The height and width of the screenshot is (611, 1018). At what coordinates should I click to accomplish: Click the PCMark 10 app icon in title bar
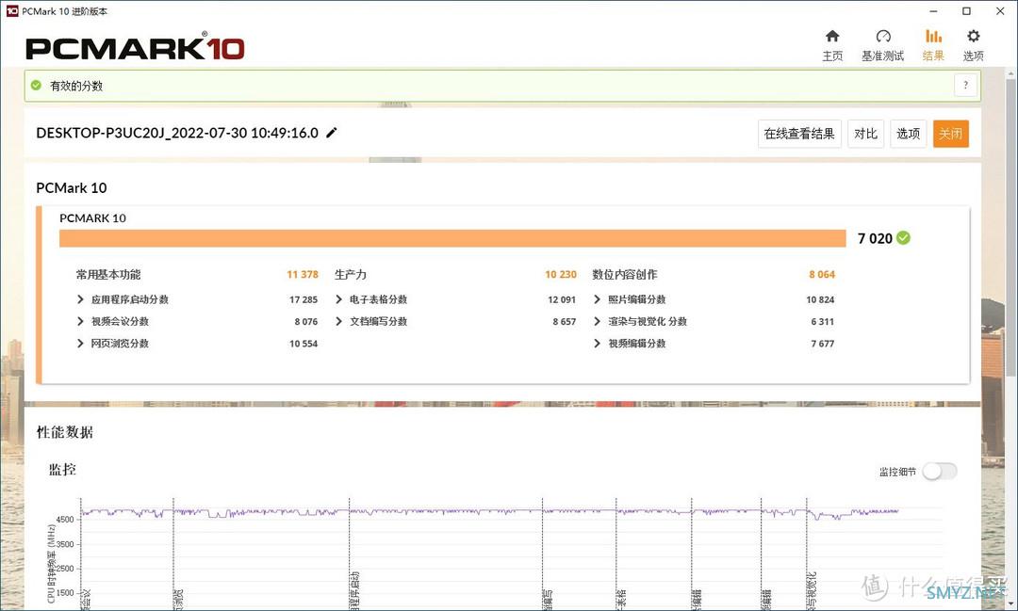(11, 11)
